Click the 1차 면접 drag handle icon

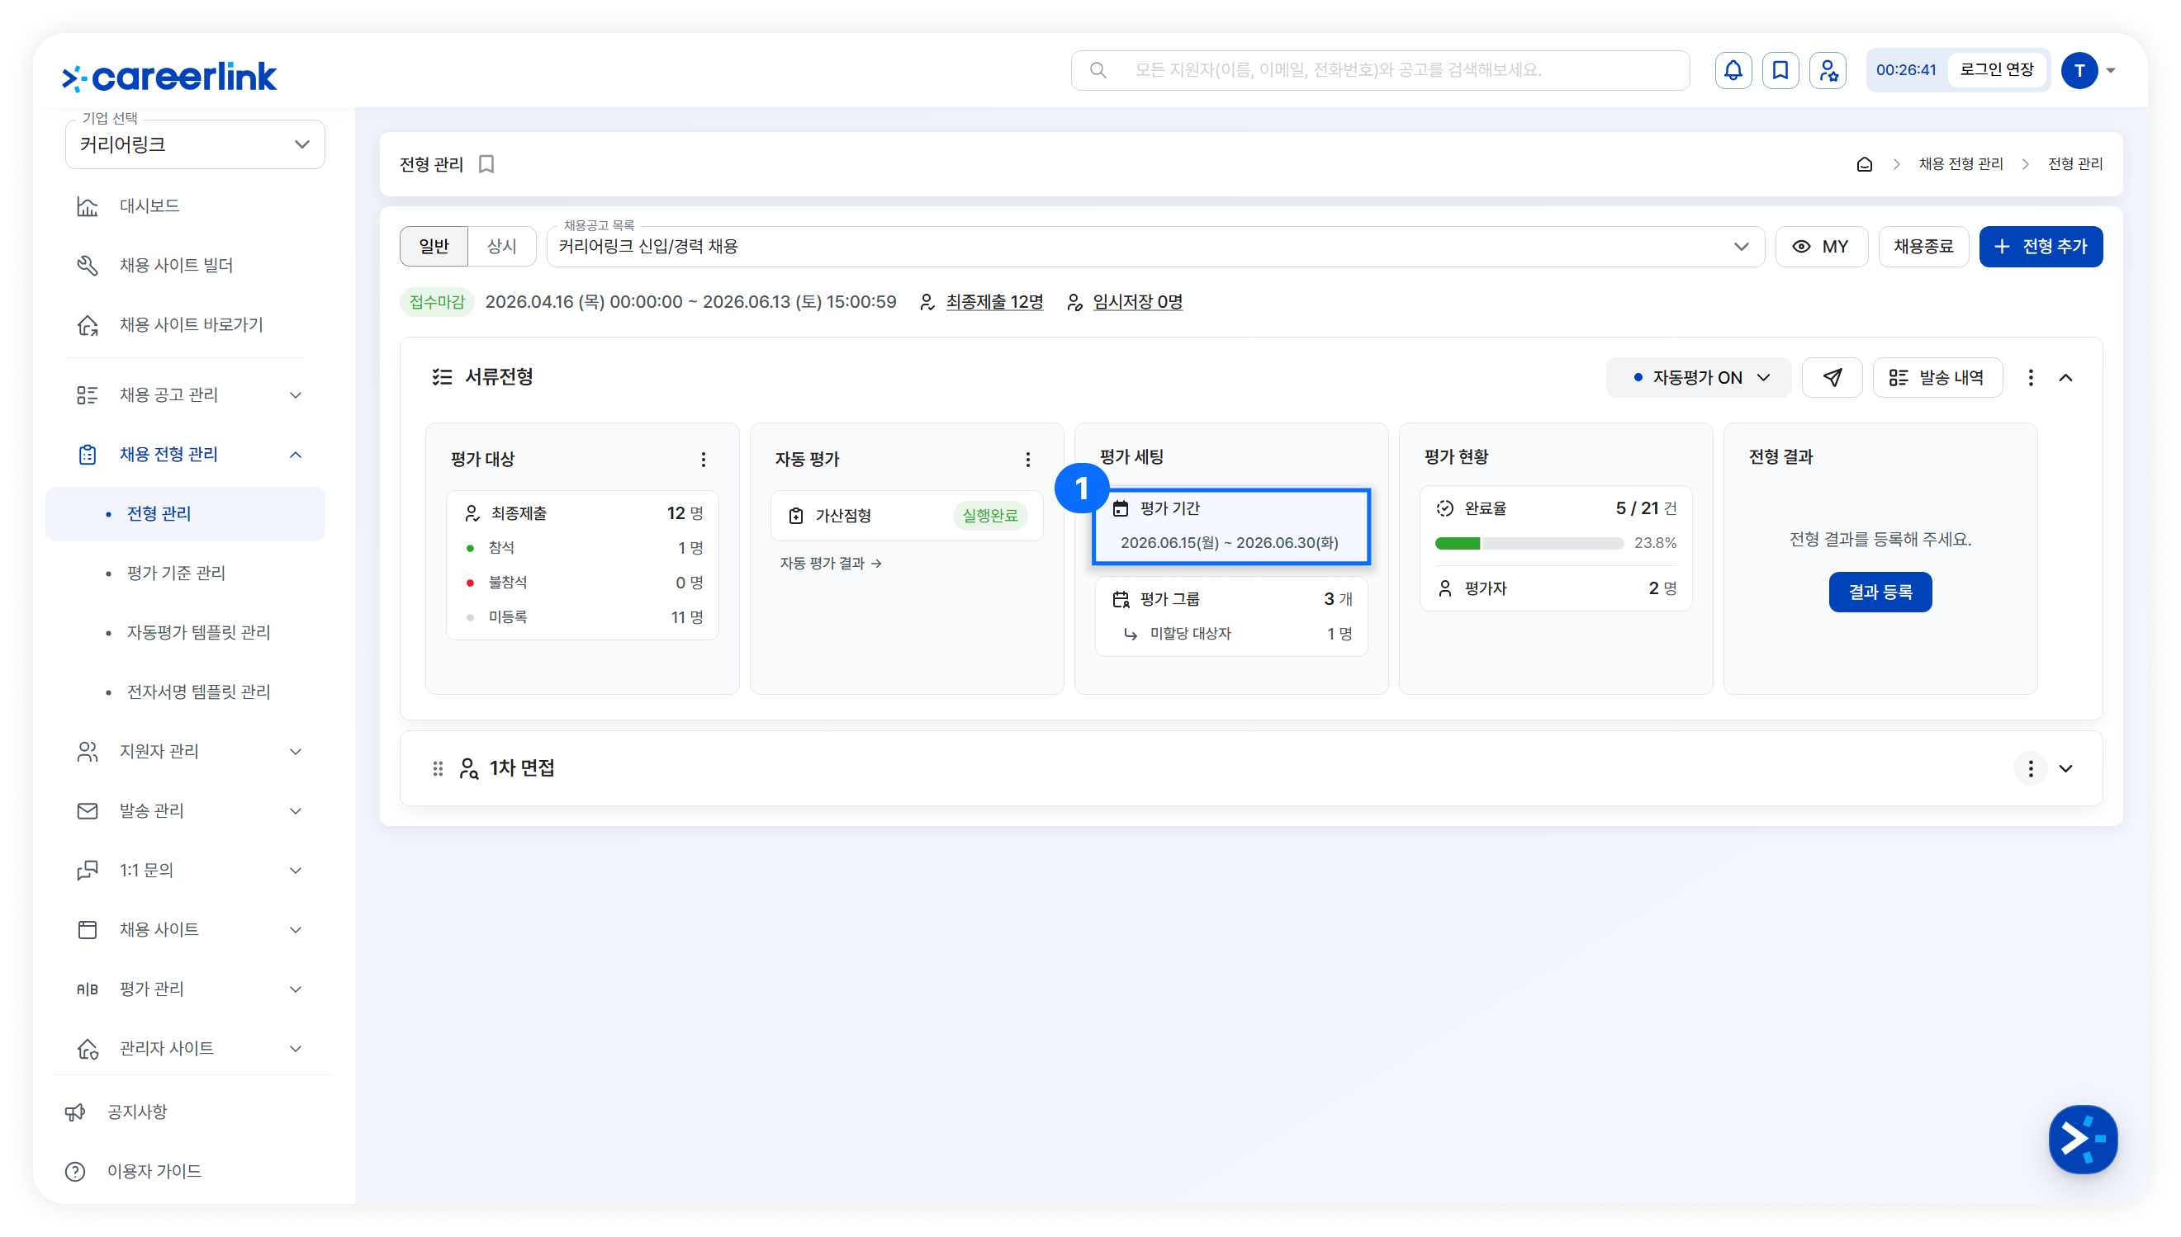(x=438, y=768)
